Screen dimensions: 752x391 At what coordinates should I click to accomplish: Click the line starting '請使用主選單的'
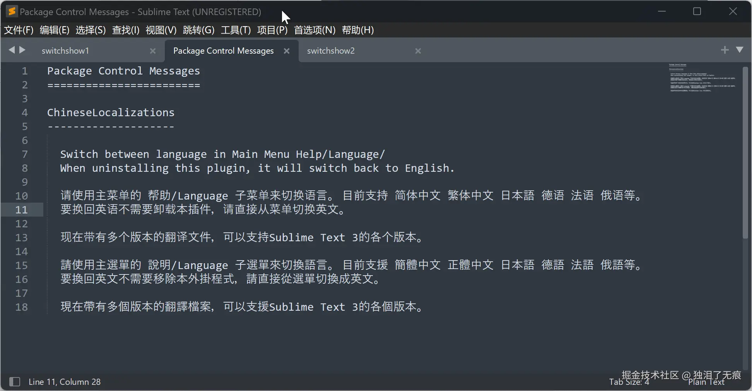click(352, 265)
